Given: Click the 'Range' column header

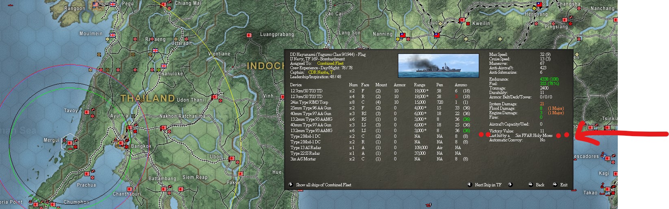Looking at the screenshot, I should point(419,85).
